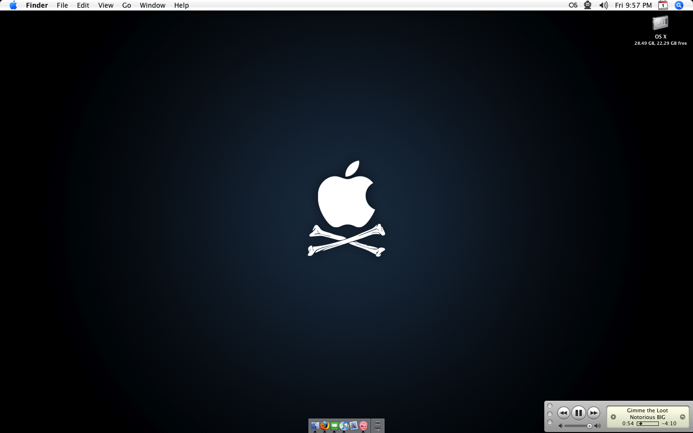Click the Notorious BIG artist line

(647, 417)
